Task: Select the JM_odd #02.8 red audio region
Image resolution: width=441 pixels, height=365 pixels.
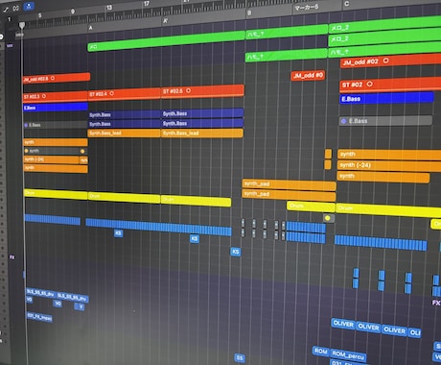Action: coord(57,78)
